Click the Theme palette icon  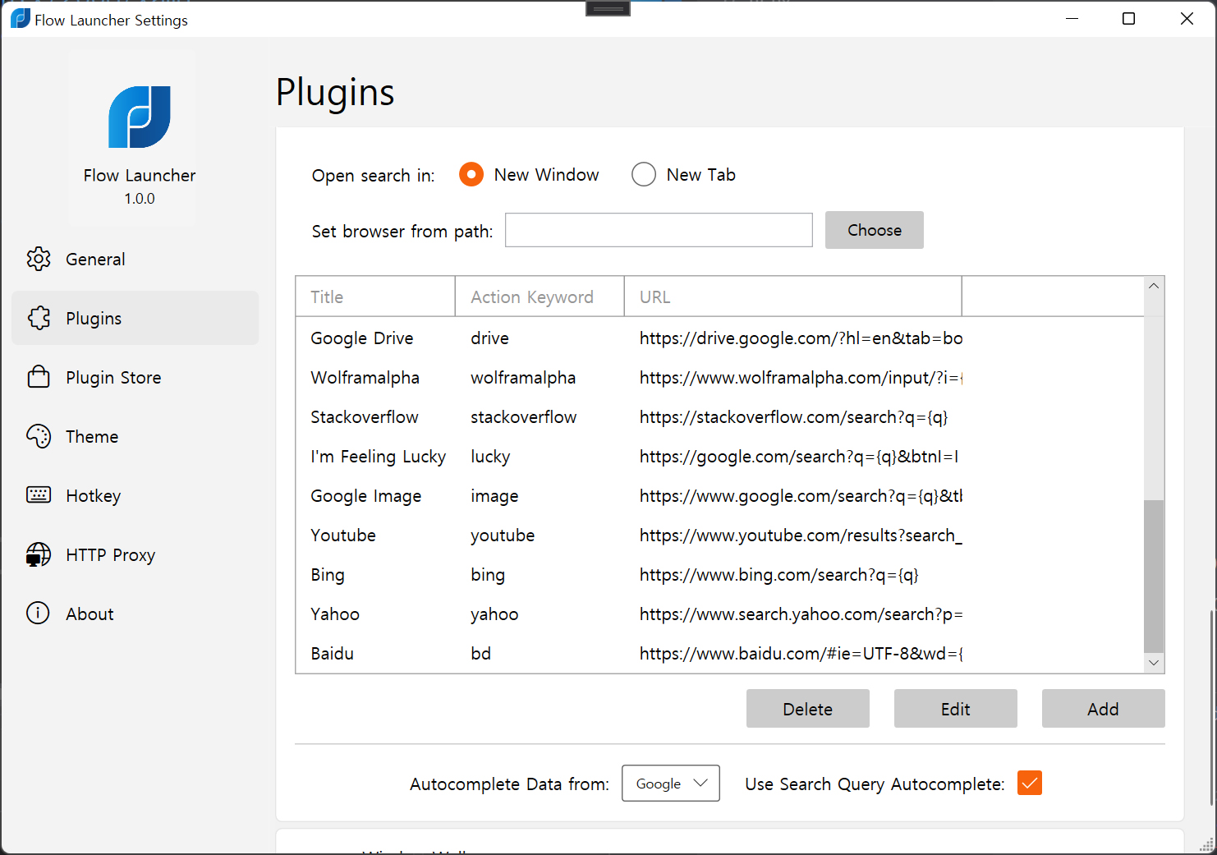(39, 436)
